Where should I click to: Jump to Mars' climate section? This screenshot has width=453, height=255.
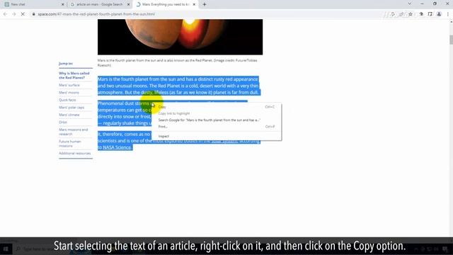(69, 115)
